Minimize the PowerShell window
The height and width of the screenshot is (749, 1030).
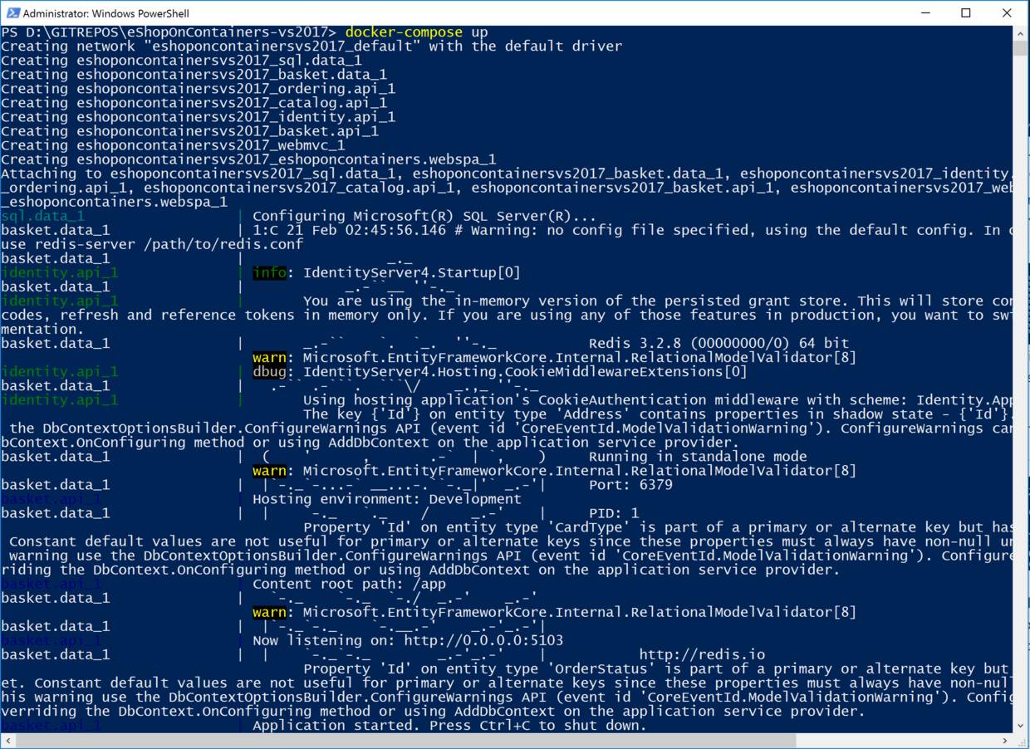[925, 13]
